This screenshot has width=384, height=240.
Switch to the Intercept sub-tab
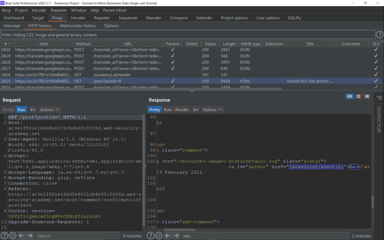[x=12, y=26]
